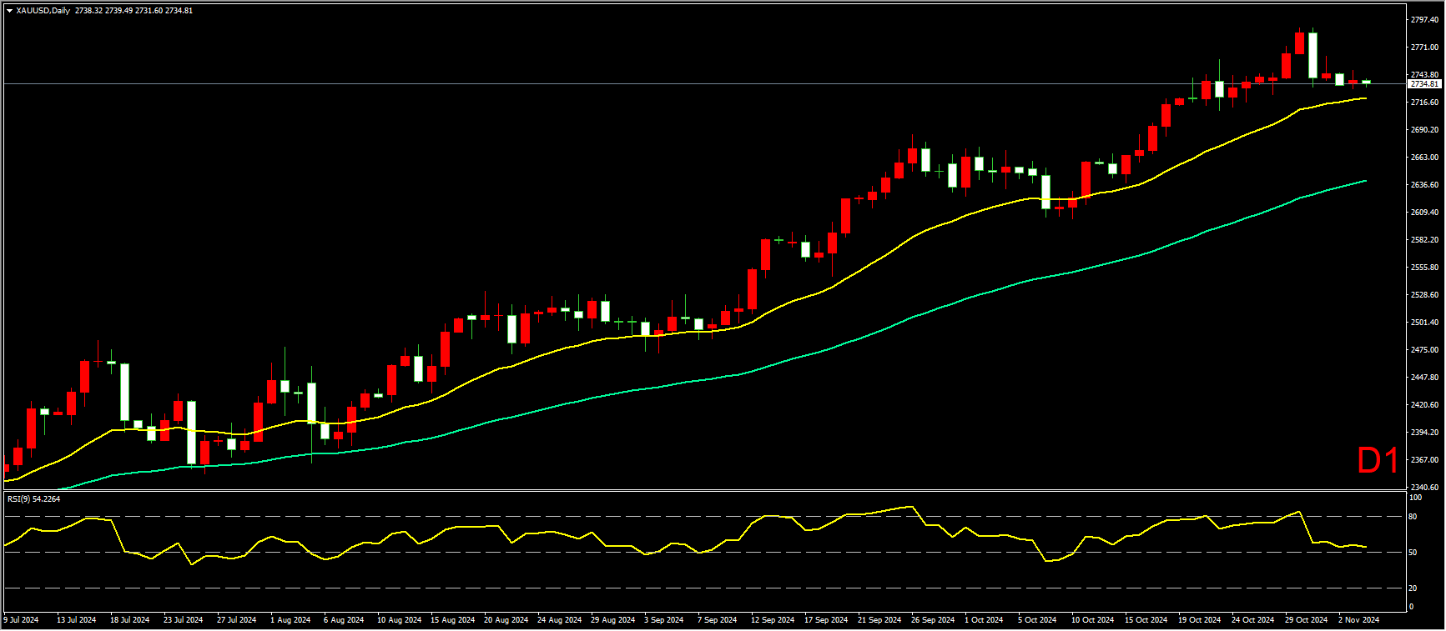
Task: Click the 29 Oct 2024 date label
Action: pyautogui.click(x=1307, y=620)
